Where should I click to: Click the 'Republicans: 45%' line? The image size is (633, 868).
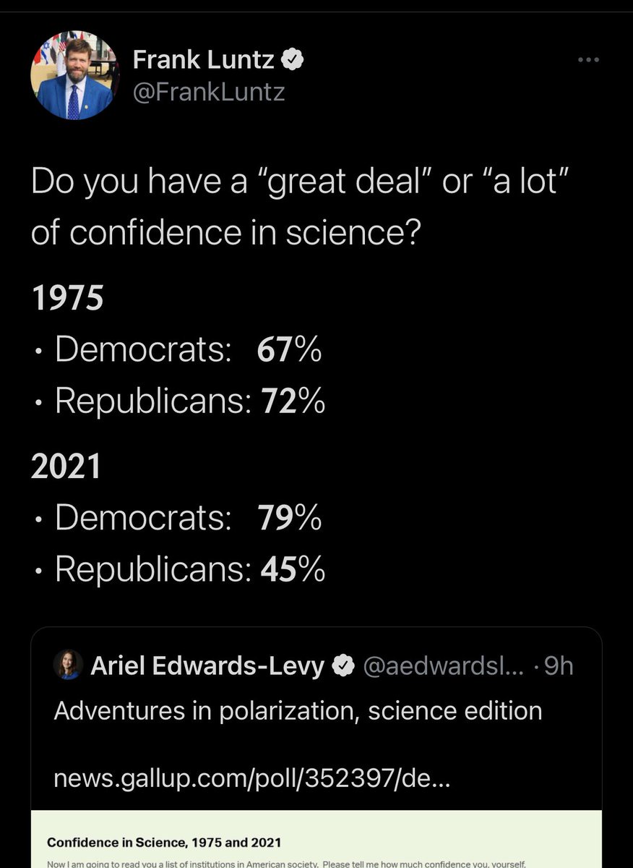(x=189, y=569)
